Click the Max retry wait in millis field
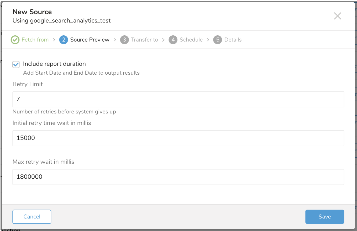The height and width of the screenshot is (231, 357). tap(178, 177)
